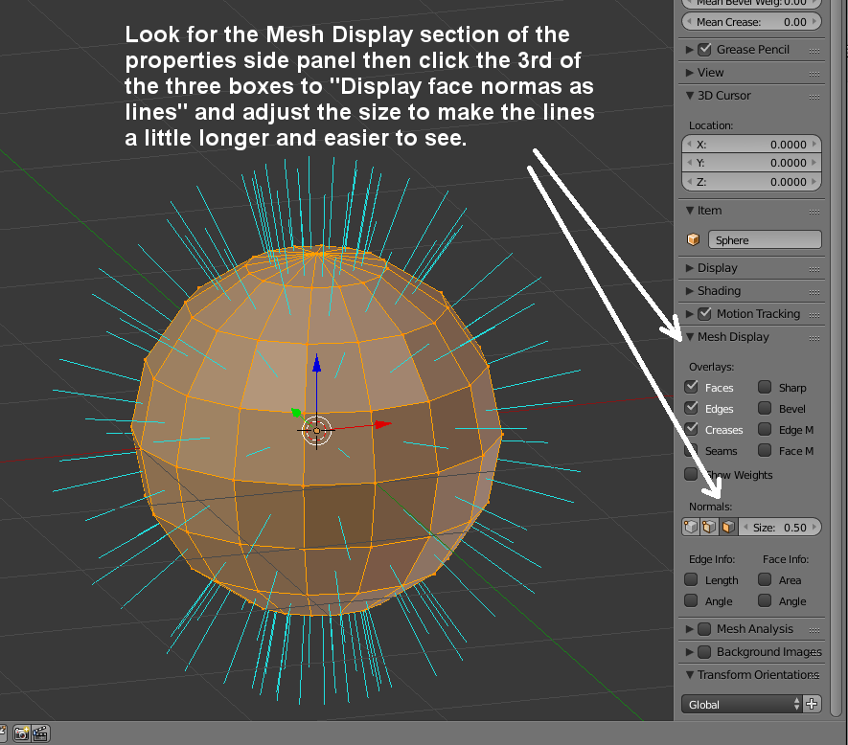Click the View panel grip handle
848x745 pixels.
[x=814, y=74]
